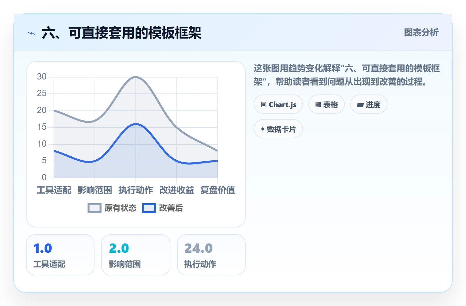The width and height of the screenshot is (466, 306).
Task: Select the 数据卡片 tag chip
Action: pyautogui.click(x=278, y=129)
